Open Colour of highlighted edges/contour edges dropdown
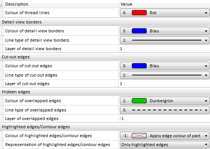The width and height of the screenshot is (210, 149). (165, 136)
